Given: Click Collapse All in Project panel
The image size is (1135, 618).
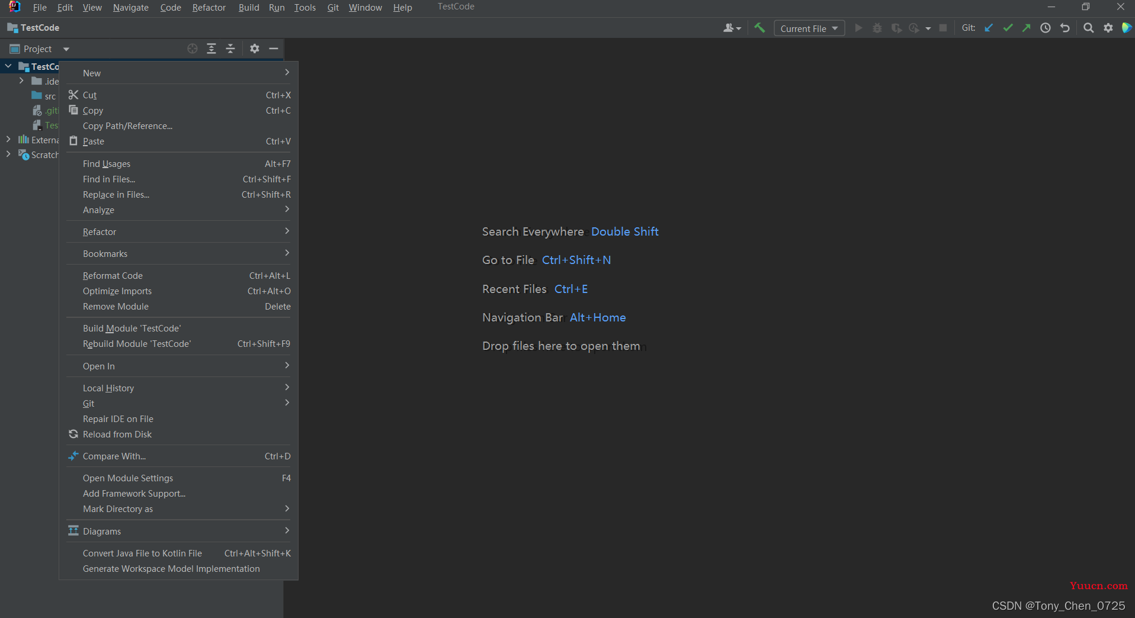Looking at the screenshot, I should click(x=230, y=49).
